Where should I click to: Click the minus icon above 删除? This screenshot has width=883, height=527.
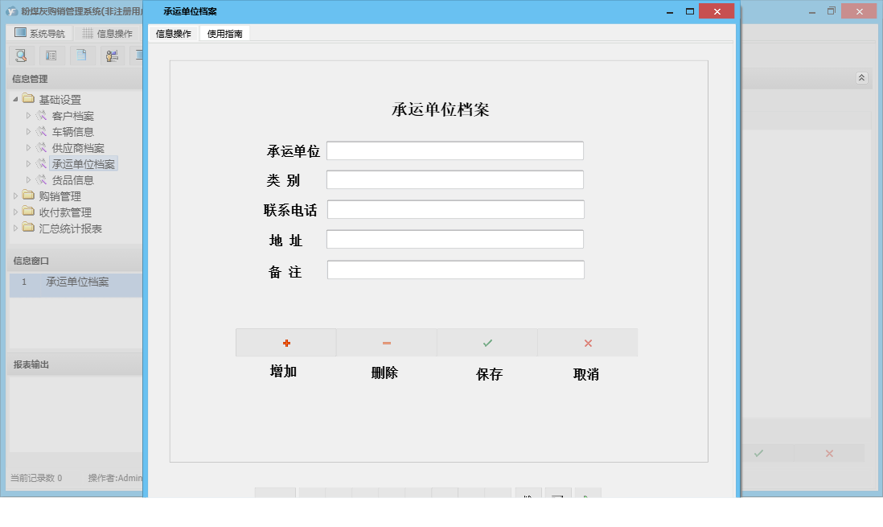(x=386, y=342)
